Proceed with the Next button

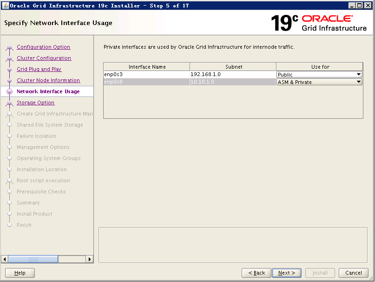click(x=287, y=273)
